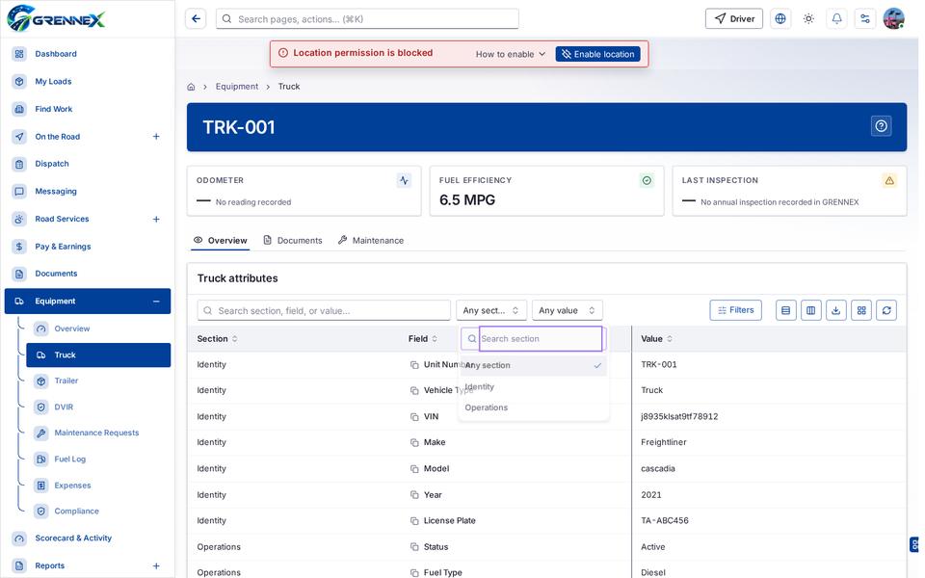This screenshot has height=578, width=925.
Task: Copy the Model field icon
Action: 414,469
